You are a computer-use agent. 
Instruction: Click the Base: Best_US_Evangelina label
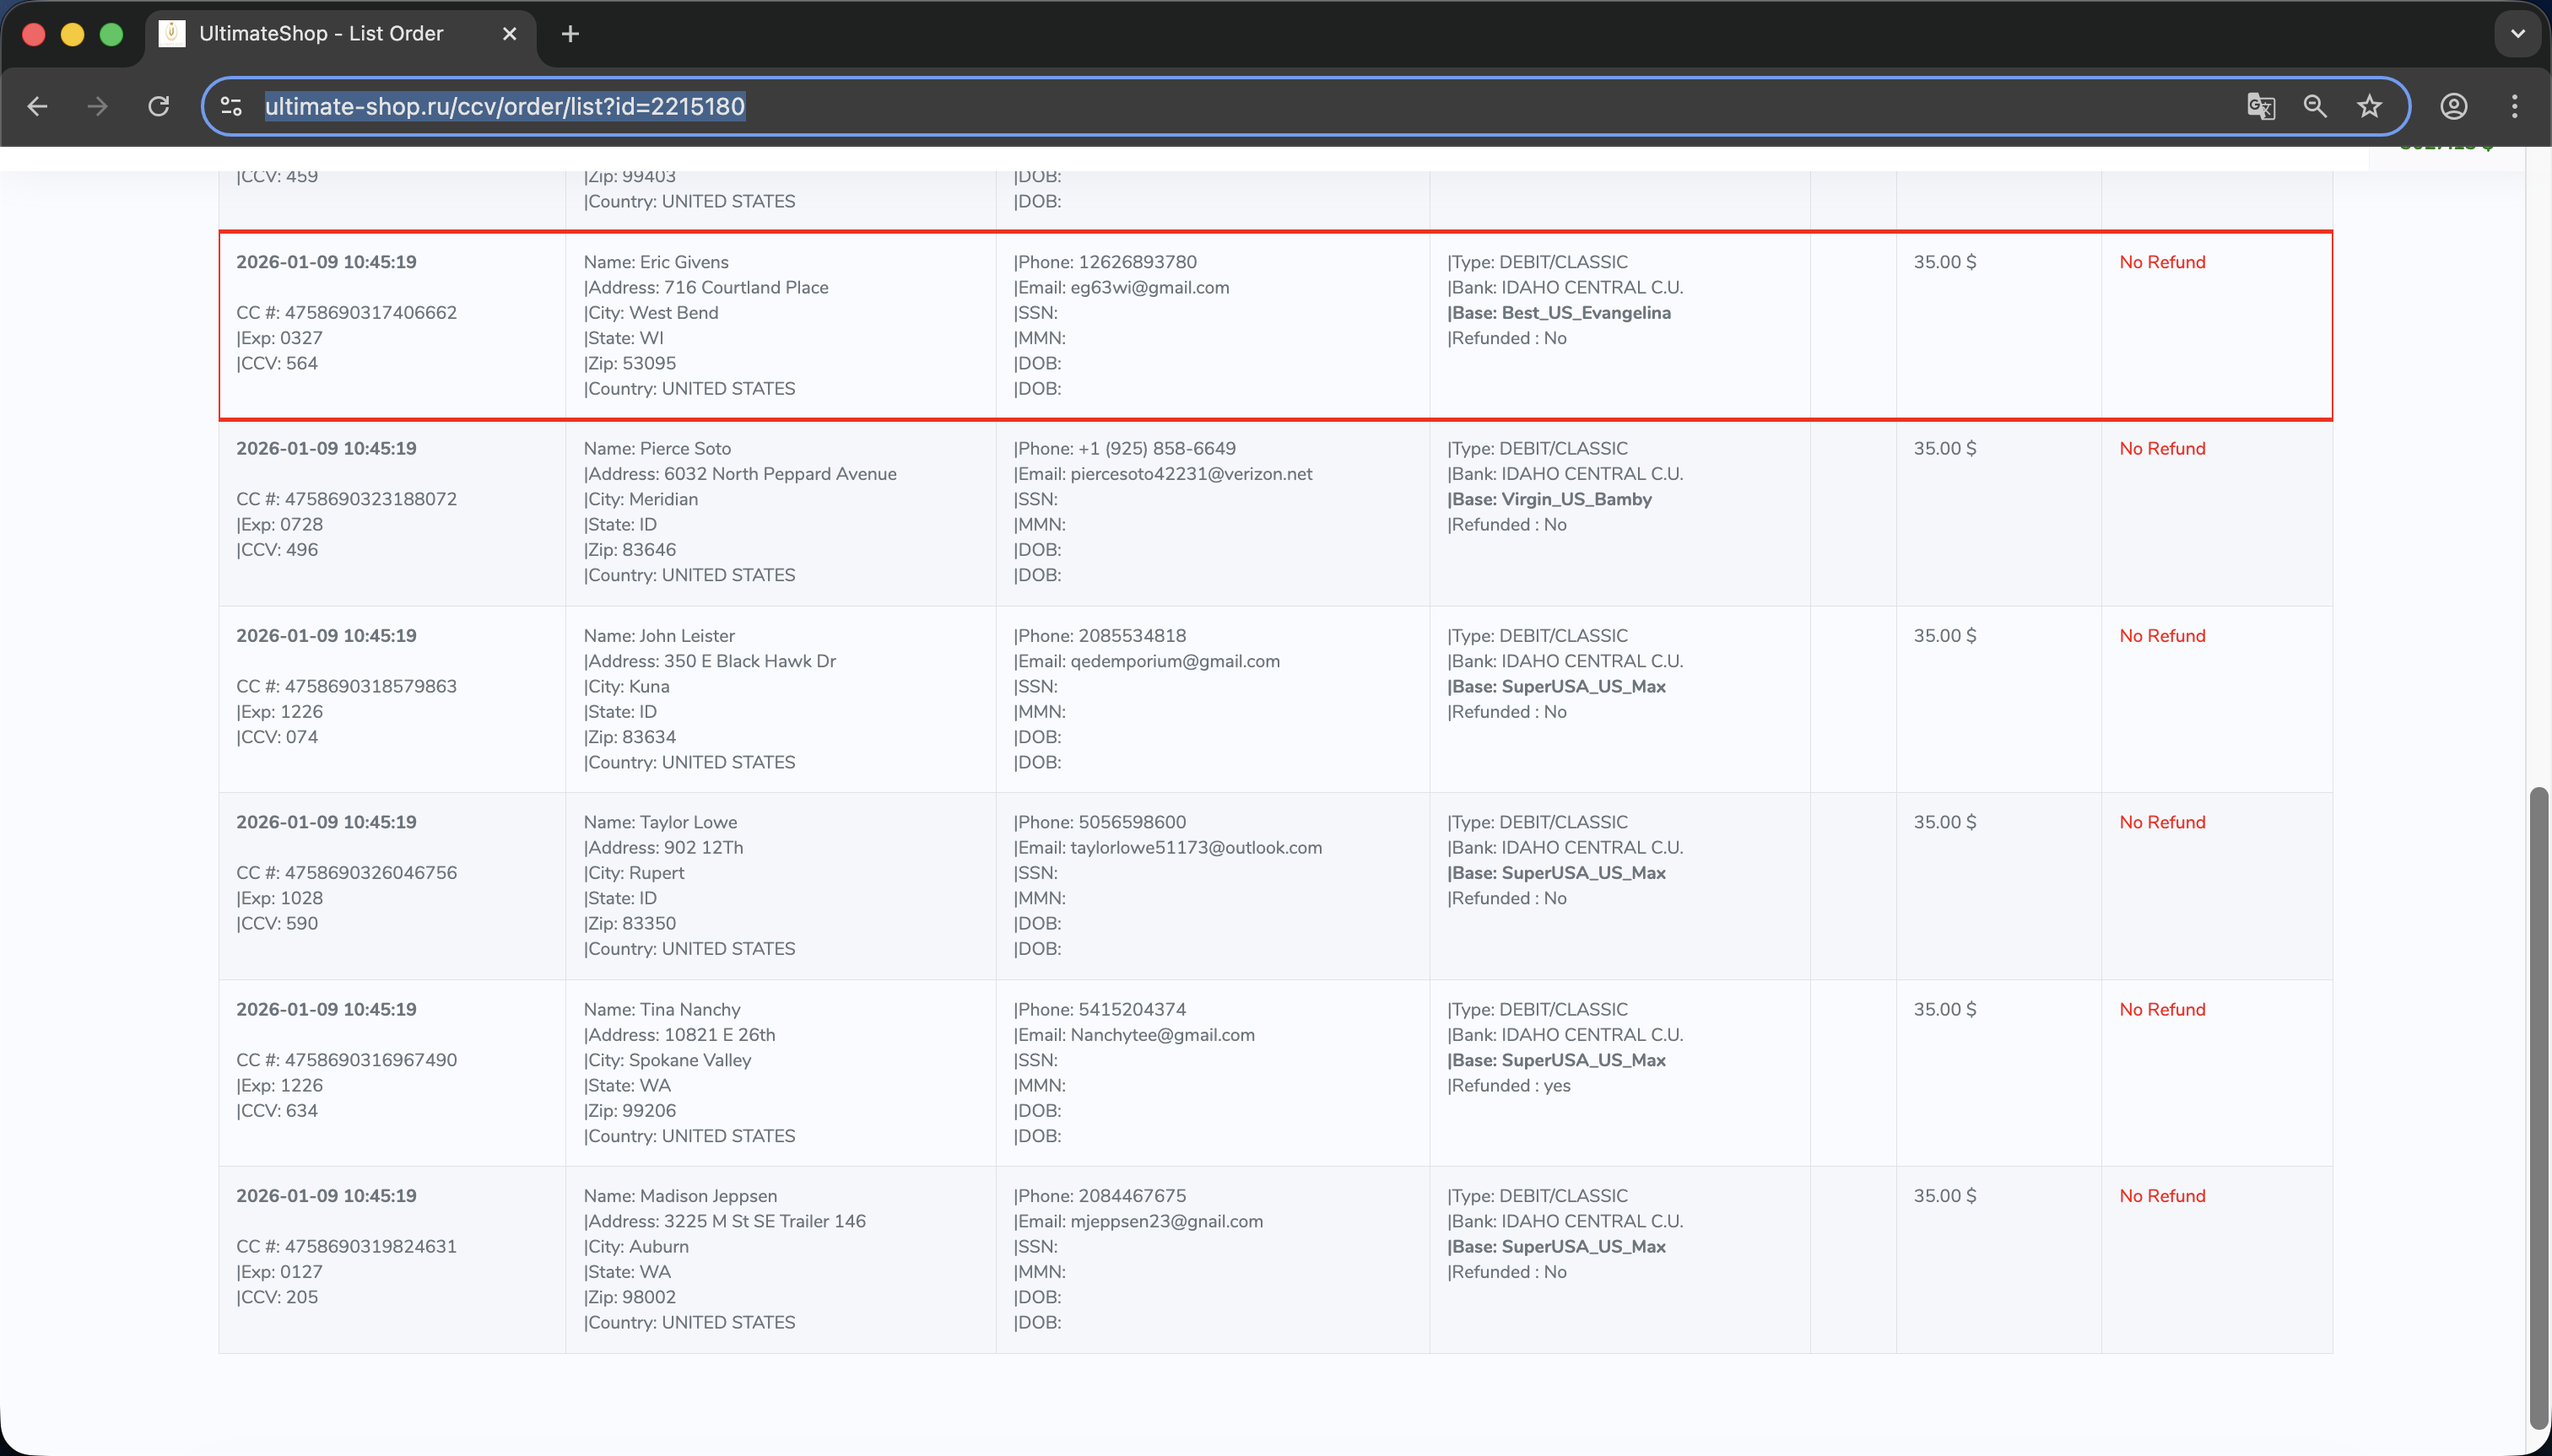point(1559,313)
